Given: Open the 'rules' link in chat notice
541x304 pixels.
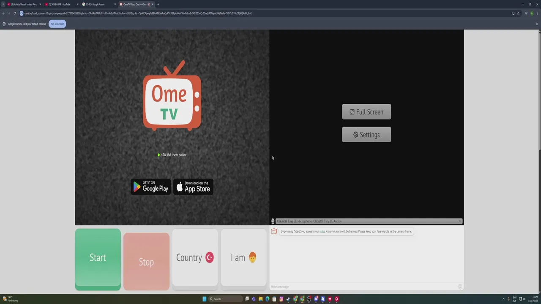Looking at the screenshot, I should [322, 231].
